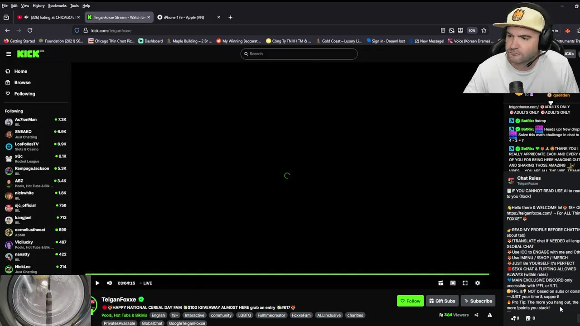
Task: Open LosPollosTV channel in Following list
Action: coord(35,146)
